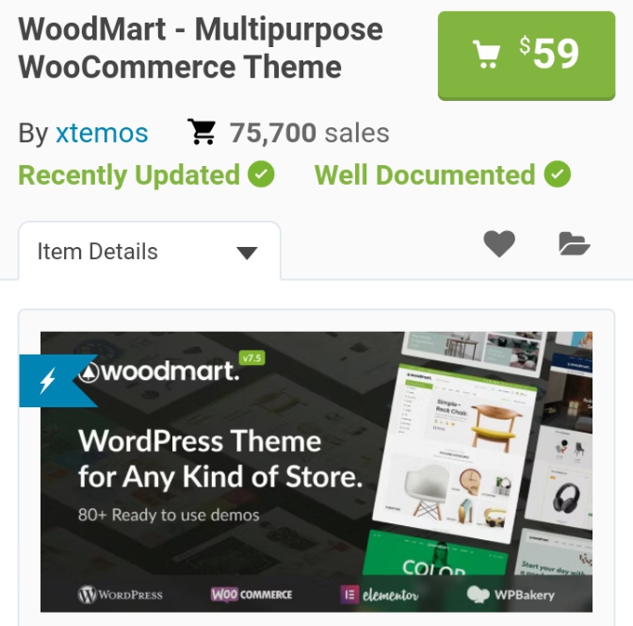This screenshot has height=626, width=633.
Task: Click the WoodMart Multipurpose WooCommerce Theme title
Action: [x=201, y=48]
